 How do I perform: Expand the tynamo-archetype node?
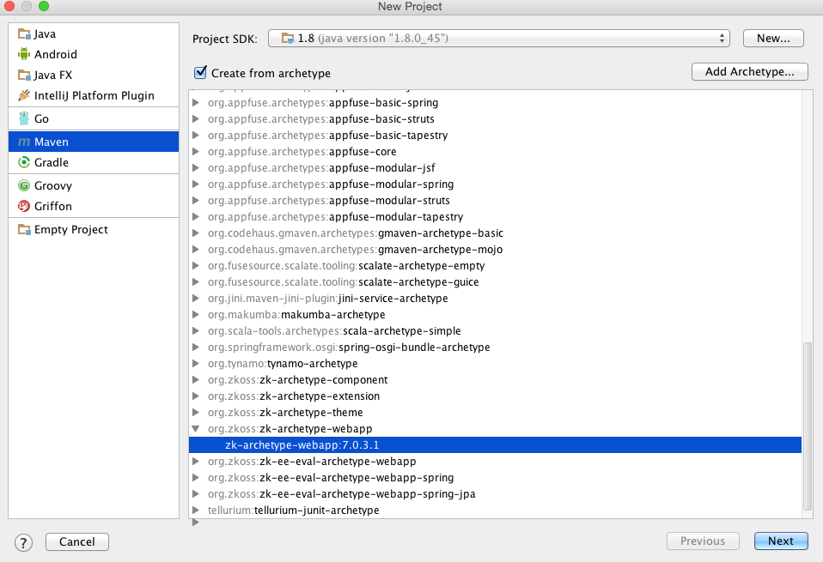point(196,364)
